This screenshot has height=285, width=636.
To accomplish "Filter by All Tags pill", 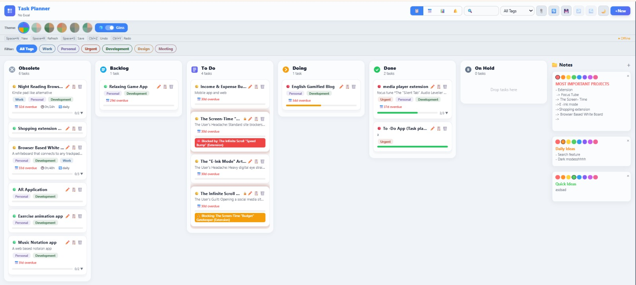I will (27, 49).
